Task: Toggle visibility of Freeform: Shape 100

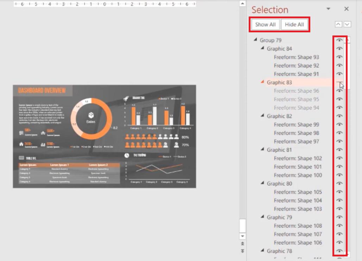Action: coord(339,175)
